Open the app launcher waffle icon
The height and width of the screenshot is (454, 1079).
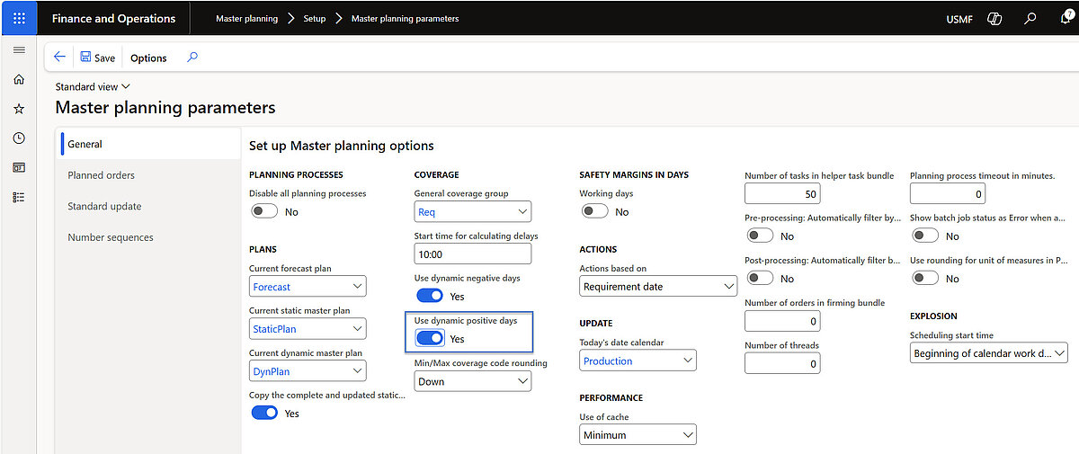19,18
